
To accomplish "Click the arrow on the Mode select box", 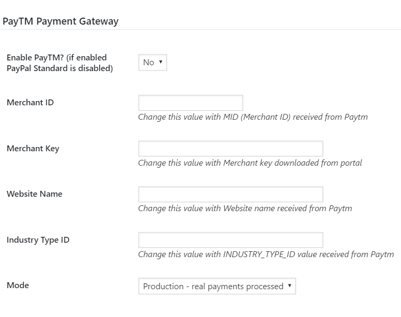I will click(289, 286).
